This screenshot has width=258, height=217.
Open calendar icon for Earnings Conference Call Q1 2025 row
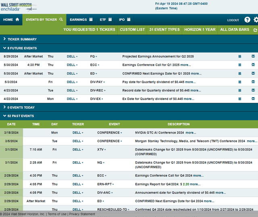[x=240, y=65]
